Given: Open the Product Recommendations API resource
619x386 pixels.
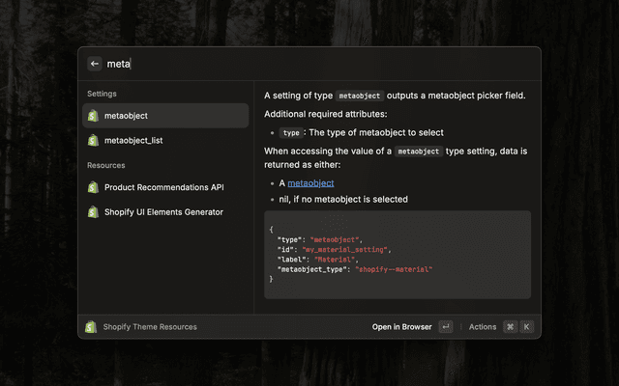Looking at the screenshot, I should pyautogui.click(x=164, y=187).
